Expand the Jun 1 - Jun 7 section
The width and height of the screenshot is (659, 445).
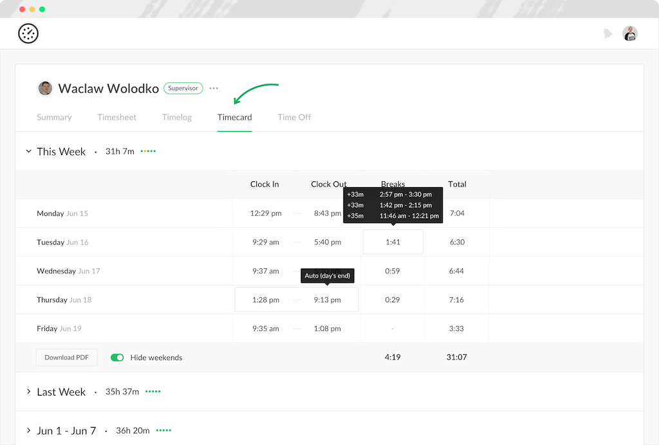(x=28, y=430)
